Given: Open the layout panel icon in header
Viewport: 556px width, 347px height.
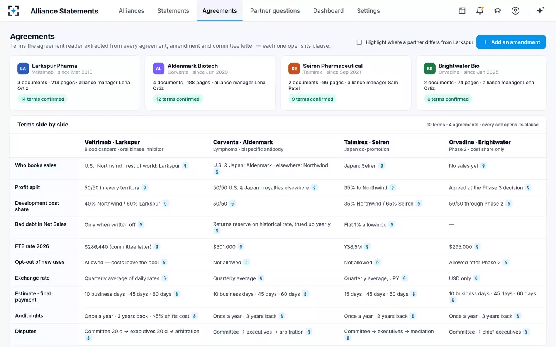Looking at the screenshot, I should 462,11.
